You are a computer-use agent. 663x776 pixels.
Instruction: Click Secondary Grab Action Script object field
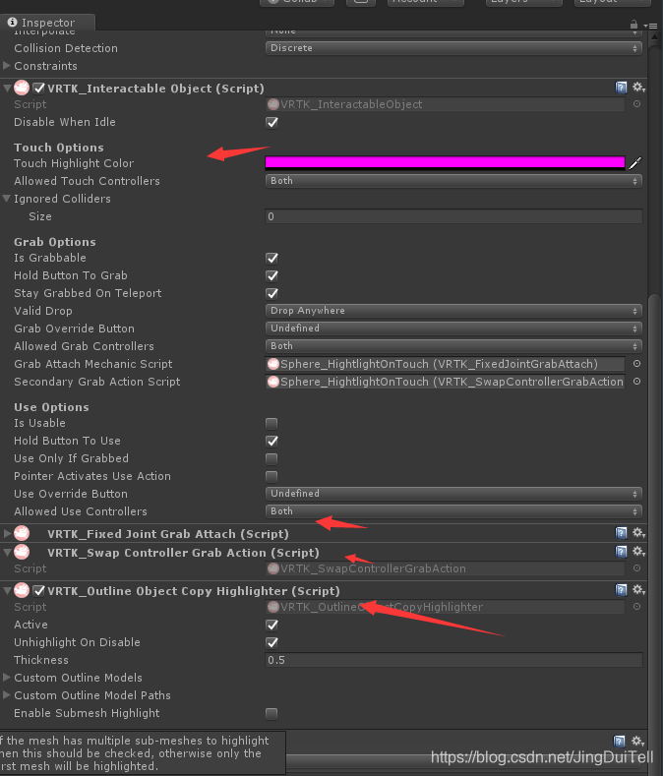coord(445,382)
